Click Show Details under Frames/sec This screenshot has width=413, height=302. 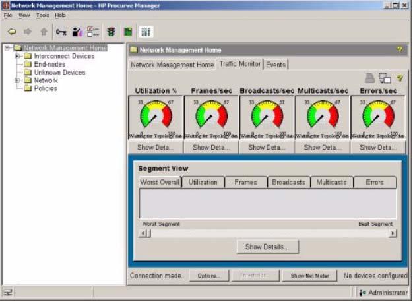211,148
